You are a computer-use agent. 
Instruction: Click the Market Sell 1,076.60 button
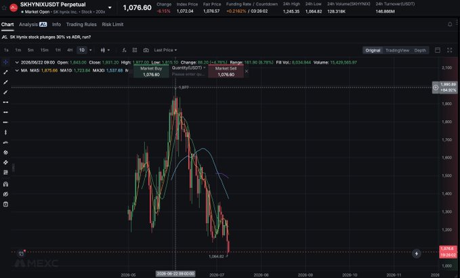coord(226,72)
